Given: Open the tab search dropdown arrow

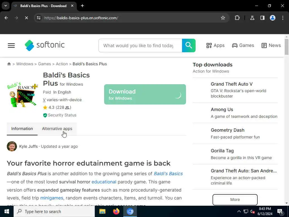Looking at the screenshot, I should pos(6,6).
